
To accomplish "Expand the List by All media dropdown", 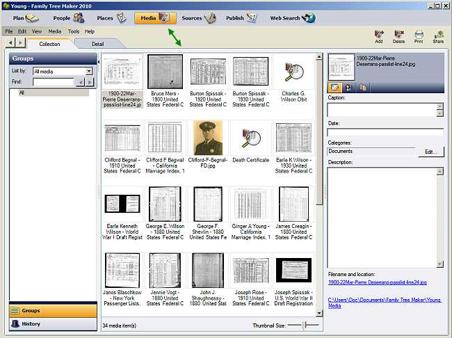I will (x=89, y=71).
